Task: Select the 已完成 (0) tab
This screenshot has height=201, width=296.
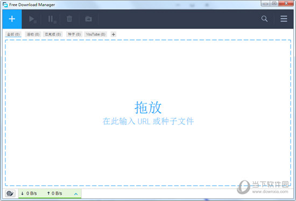Action: (53, 34)
